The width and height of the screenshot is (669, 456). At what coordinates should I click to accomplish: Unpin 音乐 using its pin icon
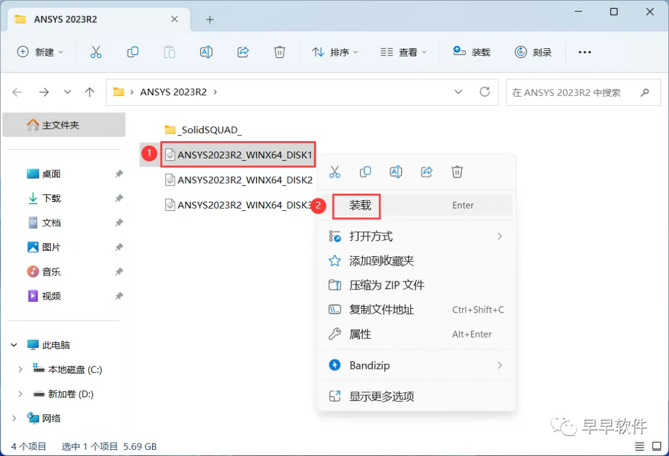pyautogui.click(x=119, y=272)
